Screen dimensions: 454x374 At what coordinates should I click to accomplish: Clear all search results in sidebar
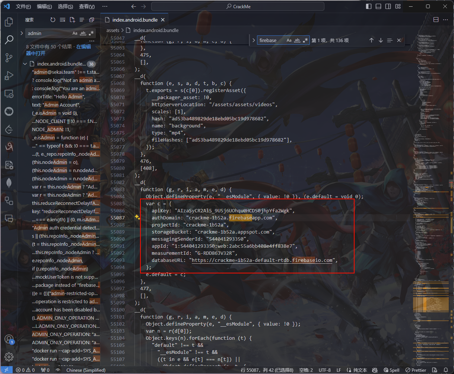(x=62, y=20)
